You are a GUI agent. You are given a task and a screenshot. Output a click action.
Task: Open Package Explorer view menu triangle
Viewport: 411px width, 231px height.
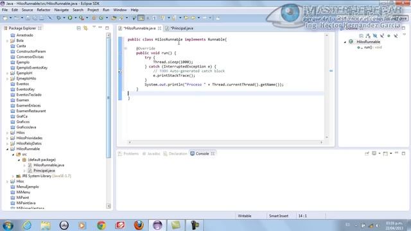click(x=94, y=27)
